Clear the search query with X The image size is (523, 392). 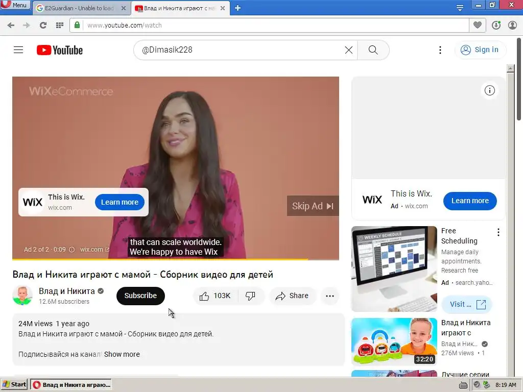tap(348, 50)
